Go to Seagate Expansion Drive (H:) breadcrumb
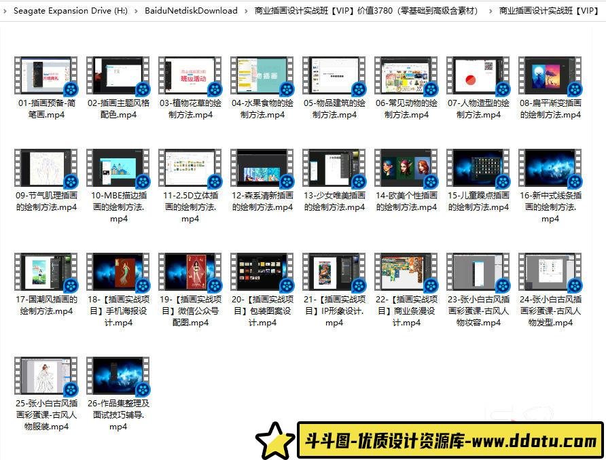Screen dimensions: 606x460 point(70,11)
